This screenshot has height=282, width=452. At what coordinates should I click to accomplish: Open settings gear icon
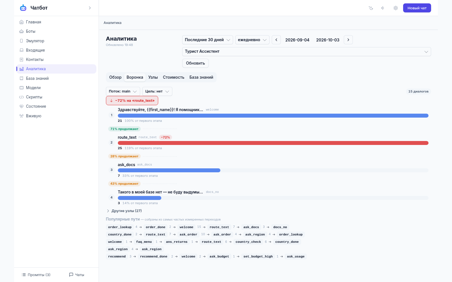pyautogui.click(x=395, y=8)
